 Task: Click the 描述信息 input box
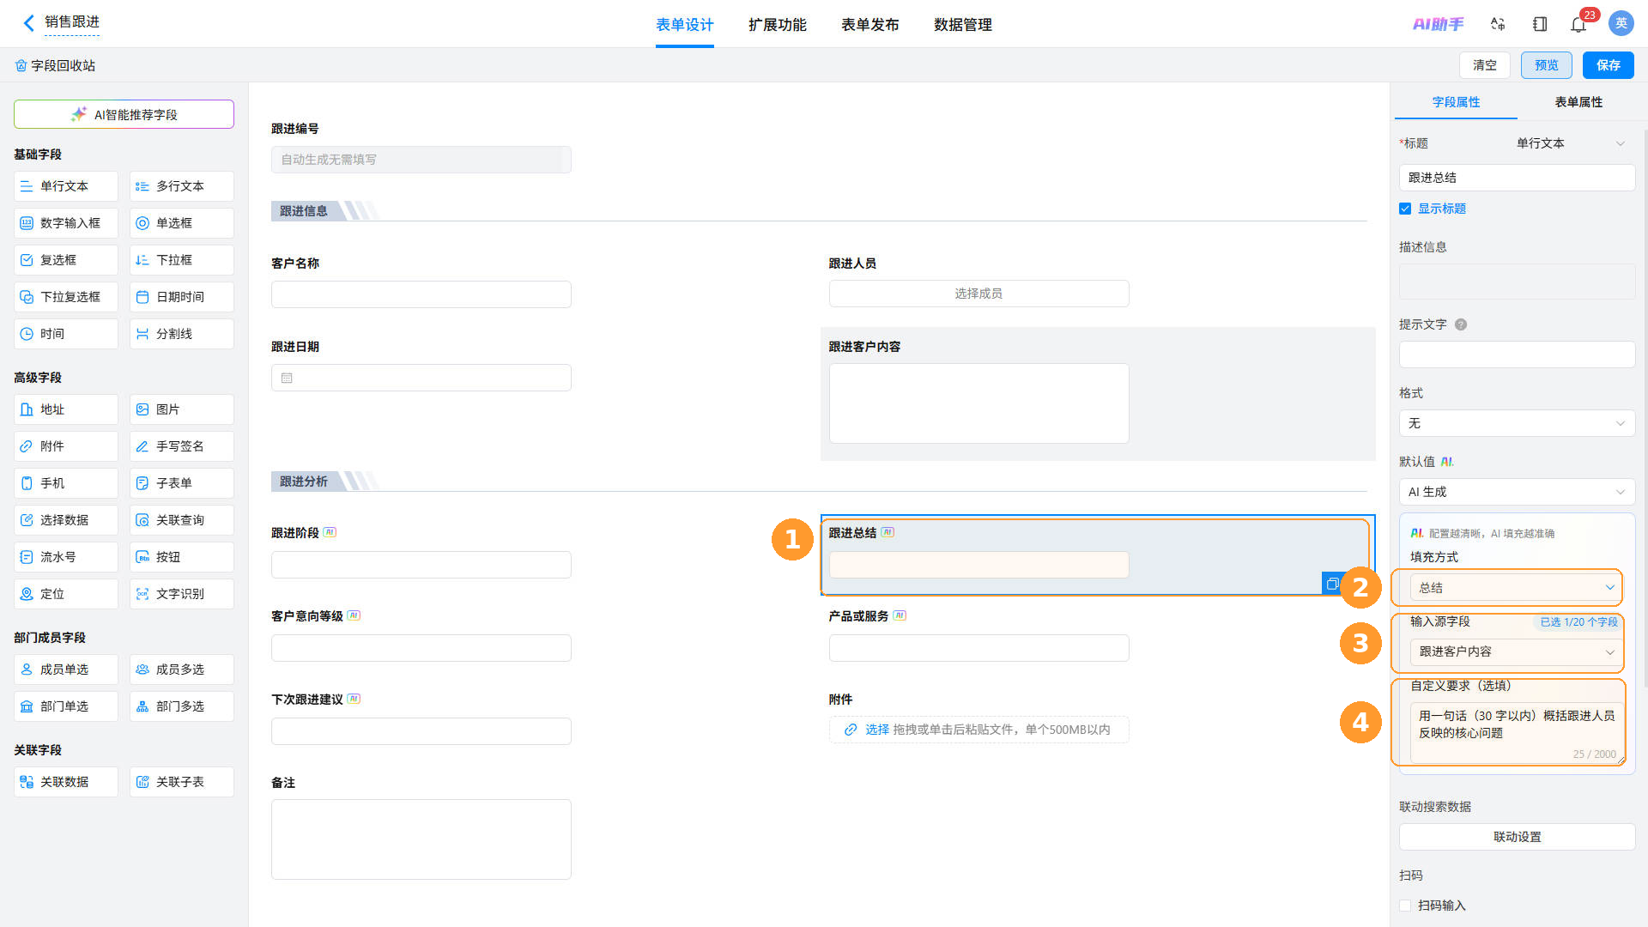pyautogui.click(x=1517, y=282)
